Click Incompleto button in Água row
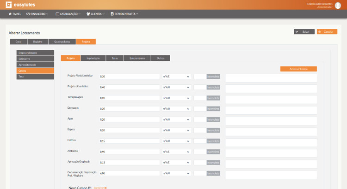 [213, 119]
